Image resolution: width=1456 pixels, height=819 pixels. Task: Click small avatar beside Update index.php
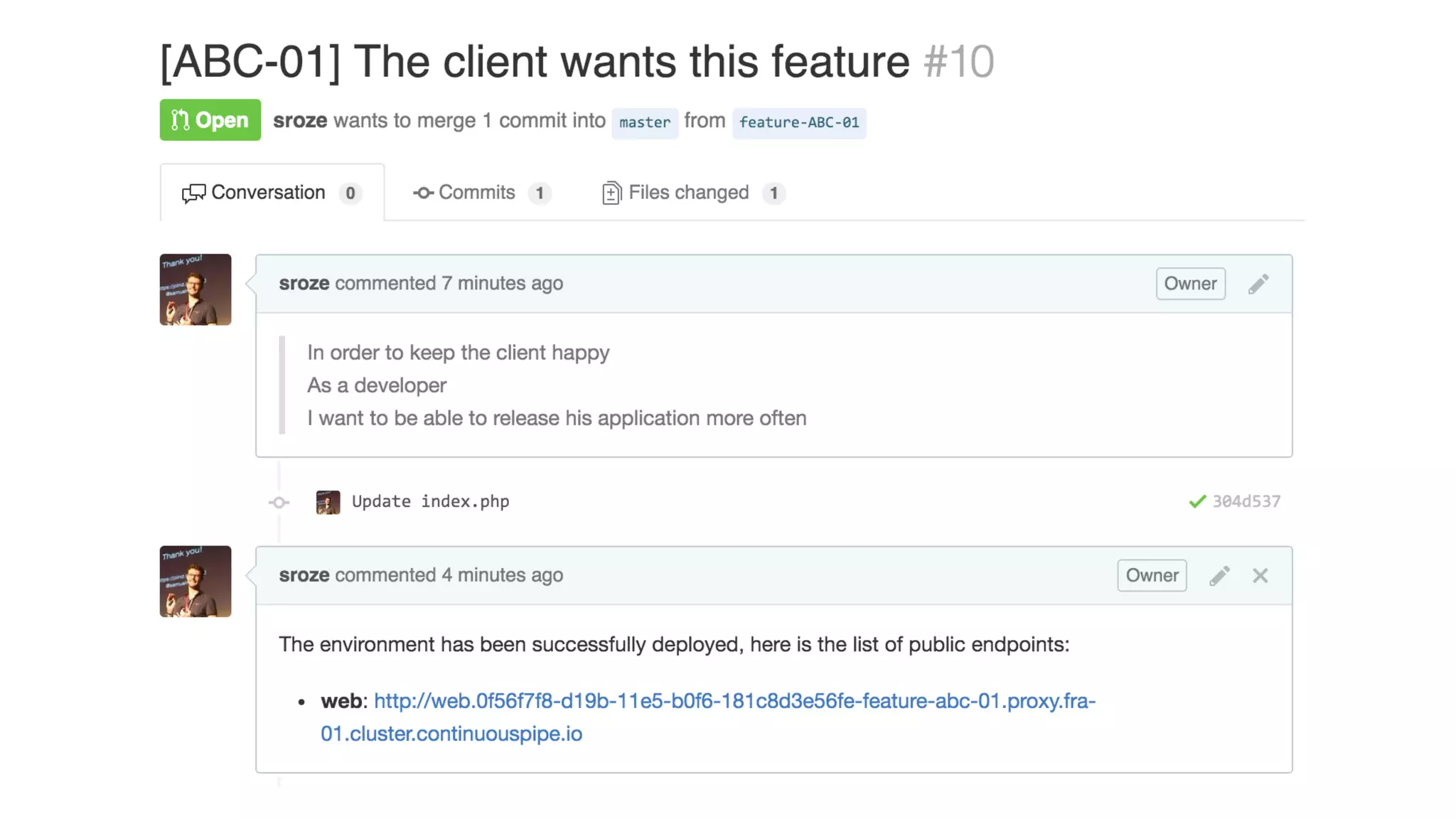point(328,502)
